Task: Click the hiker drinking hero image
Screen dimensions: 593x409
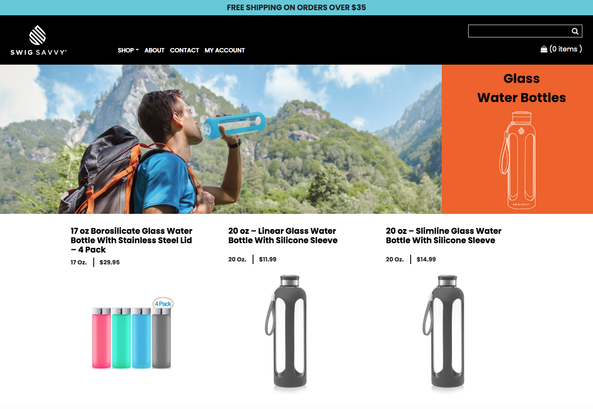Action: pyautogui.click(x=221, y=139)
